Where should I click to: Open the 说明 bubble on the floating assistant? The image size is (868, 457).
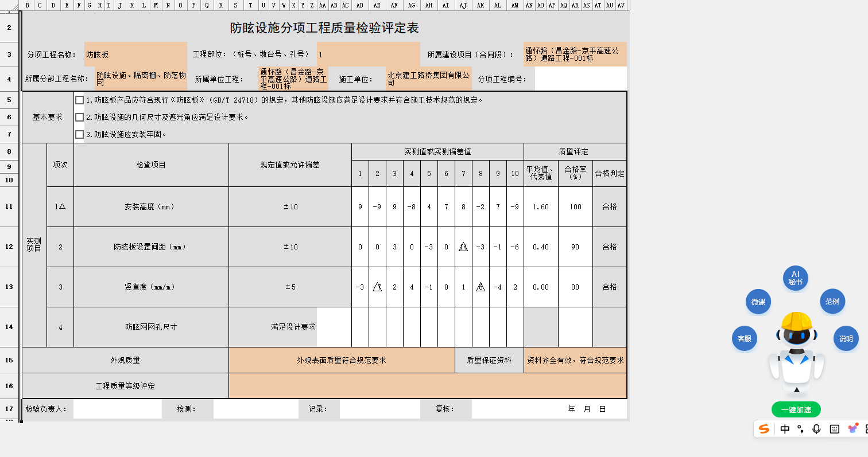845,338
